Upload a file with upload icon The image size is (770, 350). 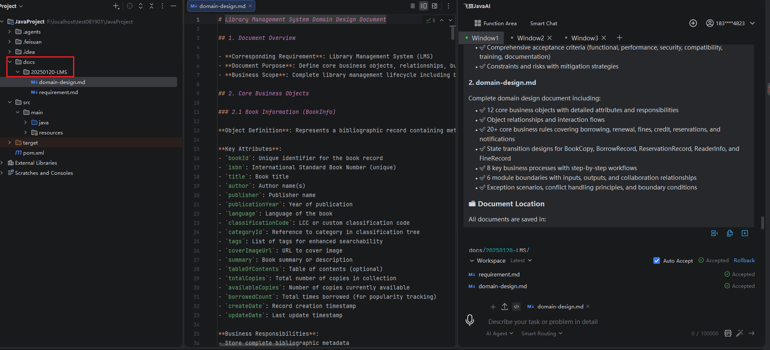point(505,307)
